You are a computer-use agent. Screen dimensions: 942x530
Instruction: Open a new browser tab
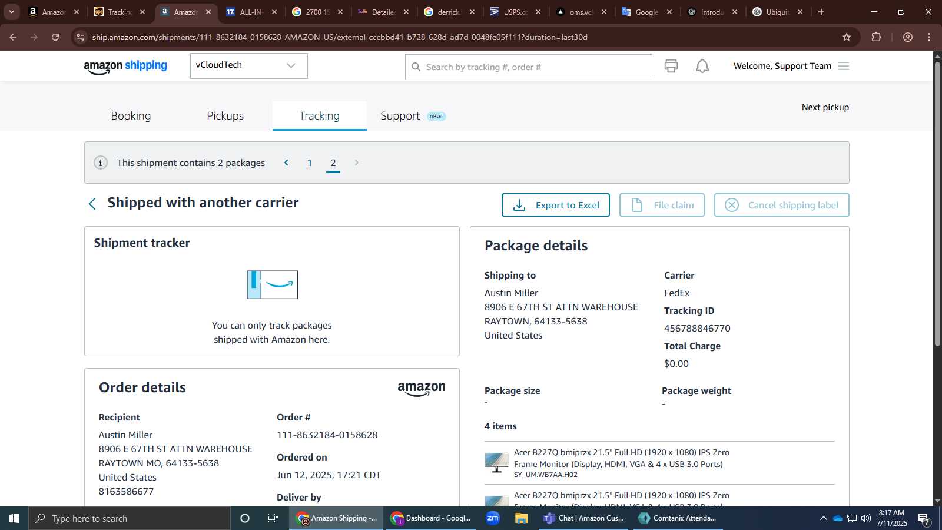click(821, 12)
